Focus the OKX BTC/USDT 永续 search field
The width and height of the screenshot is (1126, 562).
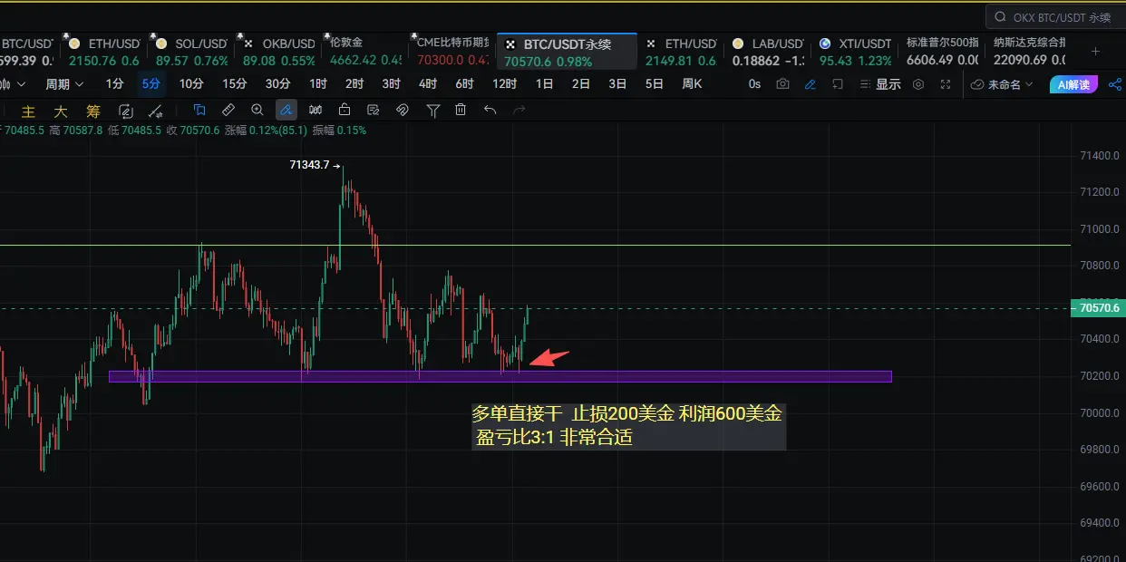[x=1055, y=16]
